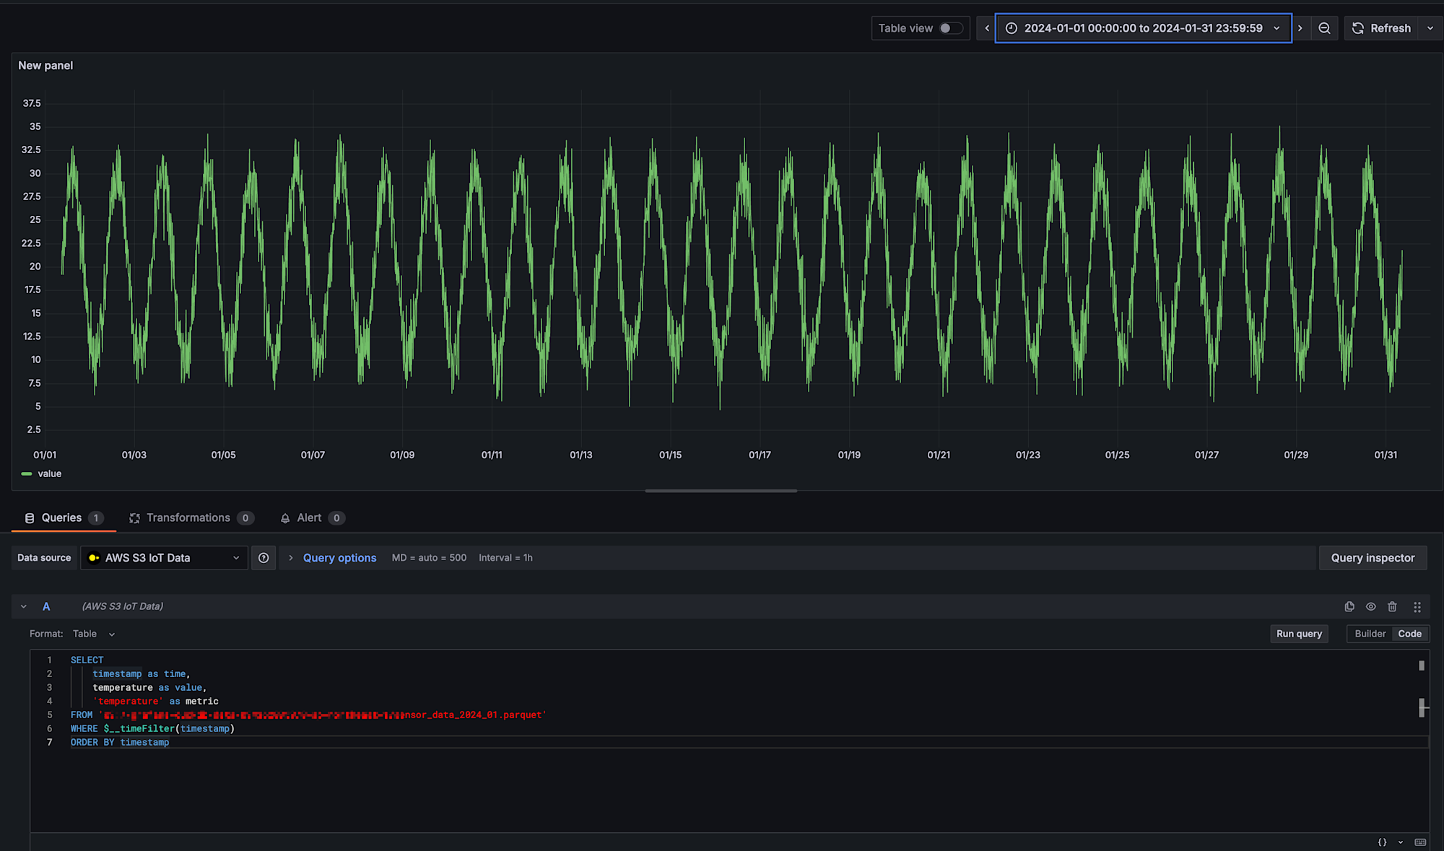Screen dimensions: 1444x851
Task: Click the (AWS S3 IoT Data) query label
Action: [123, 606]
